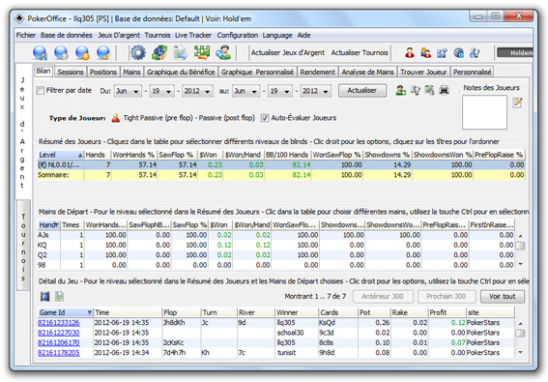The width and height of the screenshot is (548, 382).
Task: Click the Prochain 300 button
Action: click(x=446, y=296)
